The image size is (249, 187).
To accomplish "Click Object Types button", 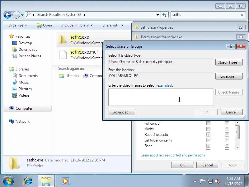I will (229, 62).
